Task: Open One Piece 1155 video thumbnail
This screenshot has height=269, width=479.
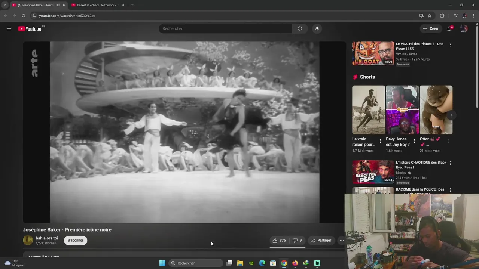Action: [373, 53]
